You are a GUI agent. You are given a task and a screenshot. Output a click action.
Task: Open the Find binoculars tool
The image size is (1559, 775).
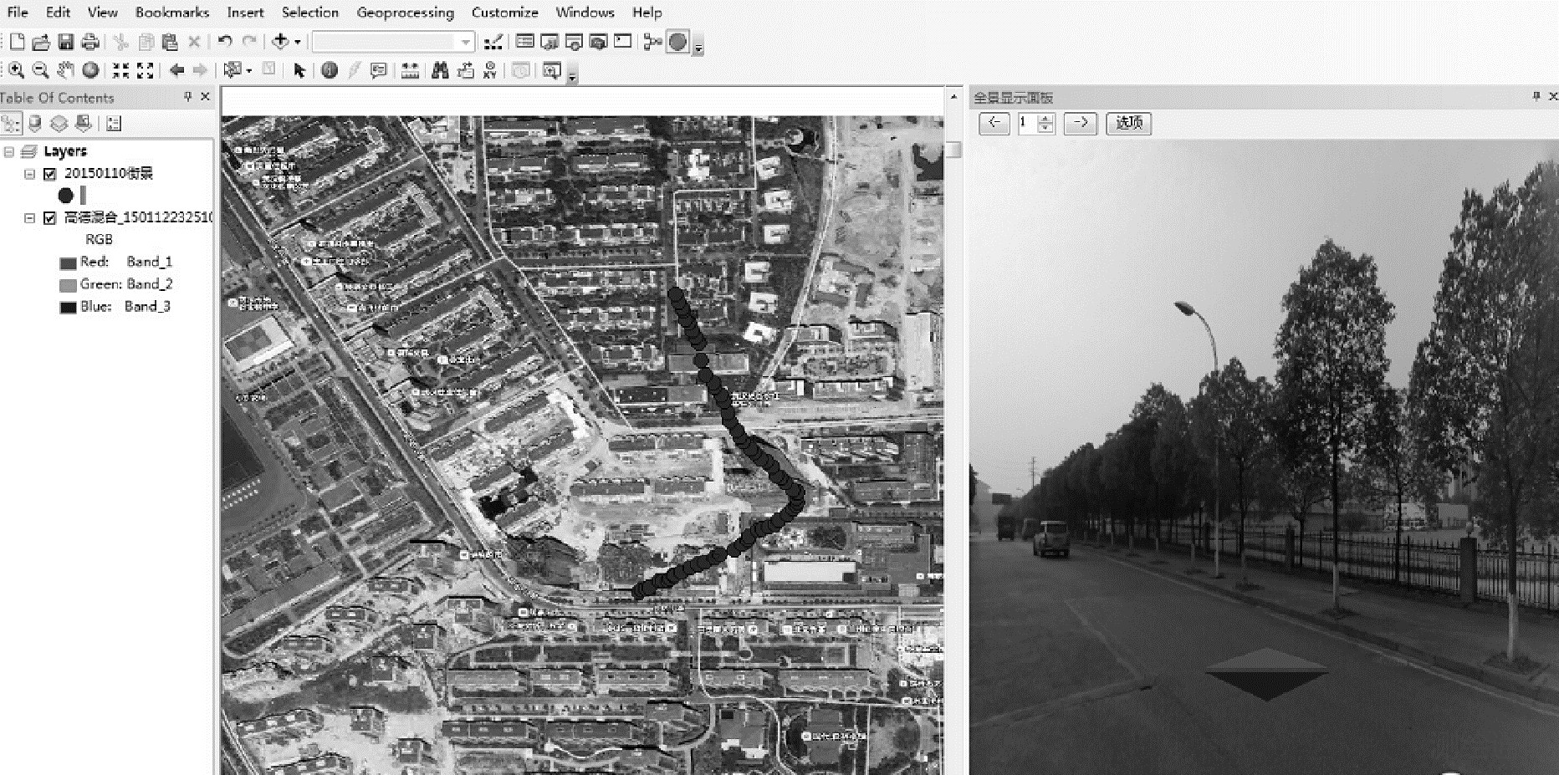pyautogui.click(x=440, y=71)
